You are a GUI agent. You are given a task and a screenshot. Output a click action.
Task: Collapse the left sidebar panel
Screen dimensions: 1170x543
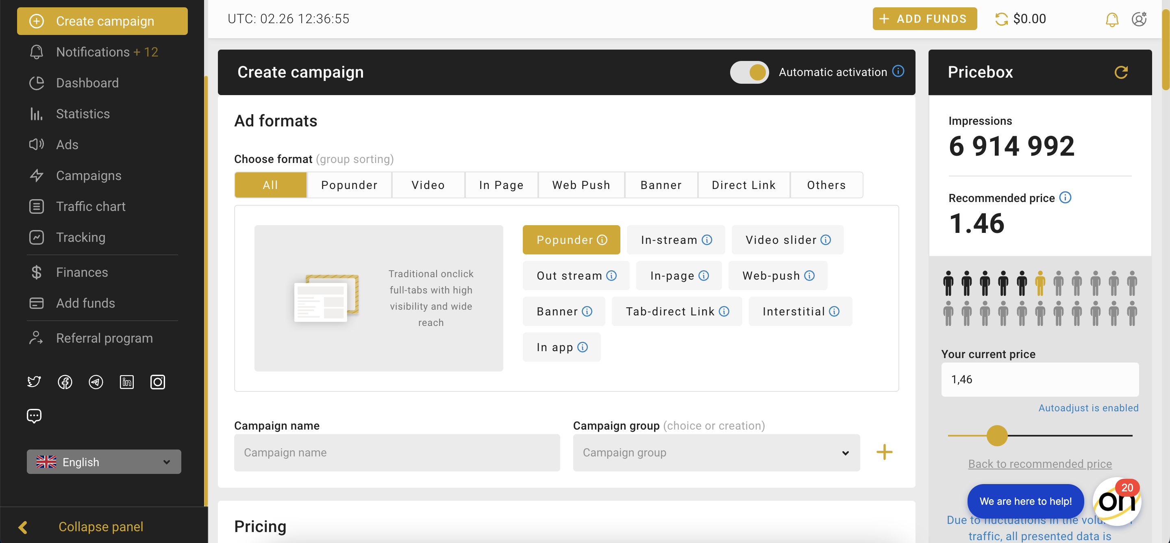(100, 527)
